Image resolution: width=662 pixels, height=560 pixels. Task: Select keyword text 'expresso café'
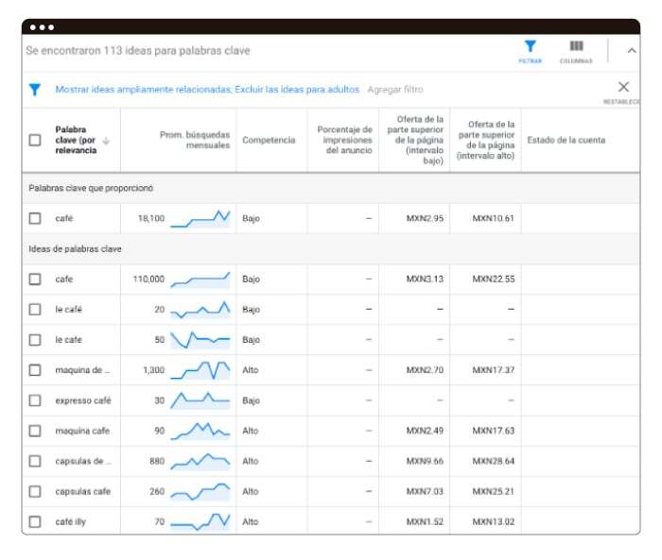[x=83, y=400]
